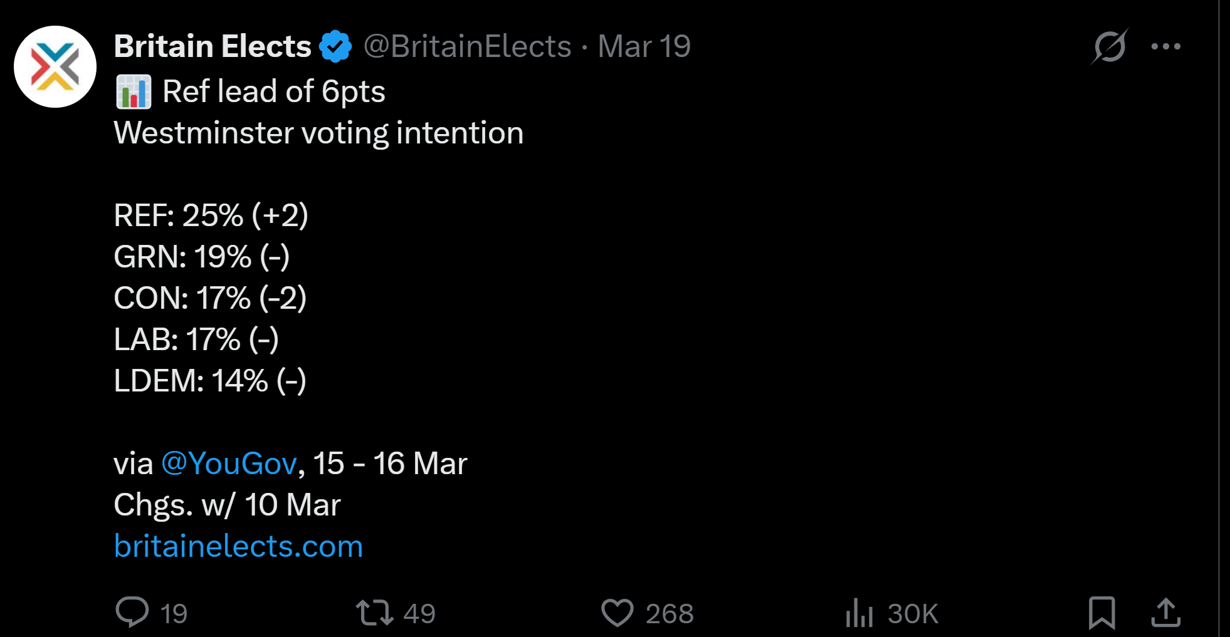Open the three-dot more options menu

(x=1165, y=46)
